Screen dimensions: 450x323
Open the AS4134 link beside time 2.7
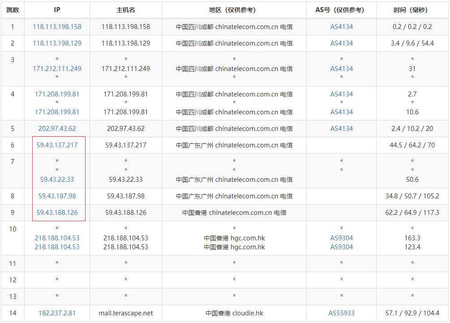(x=342, y=94)
